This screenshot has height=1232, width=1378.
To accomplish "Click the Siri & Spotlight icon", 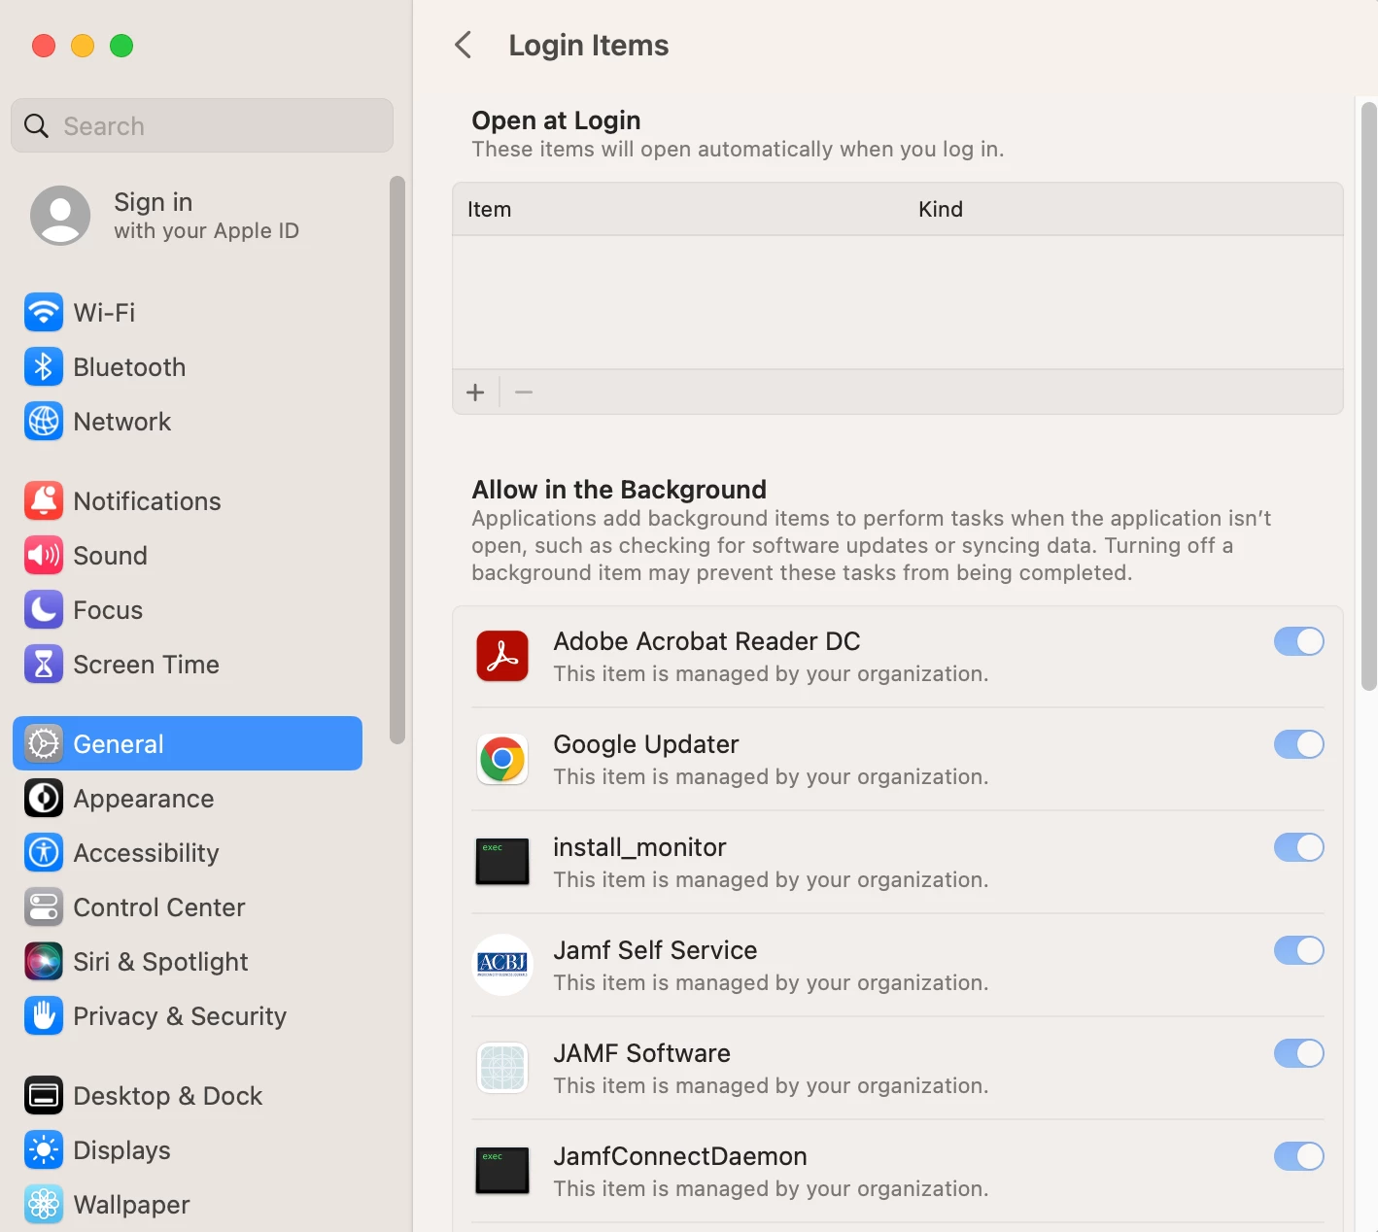I will tap(44, 962).
